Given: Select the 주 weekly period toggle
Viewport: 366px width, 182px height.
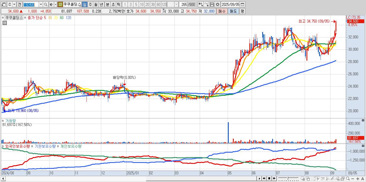Looking at the screenshot, I should [90, 4].
